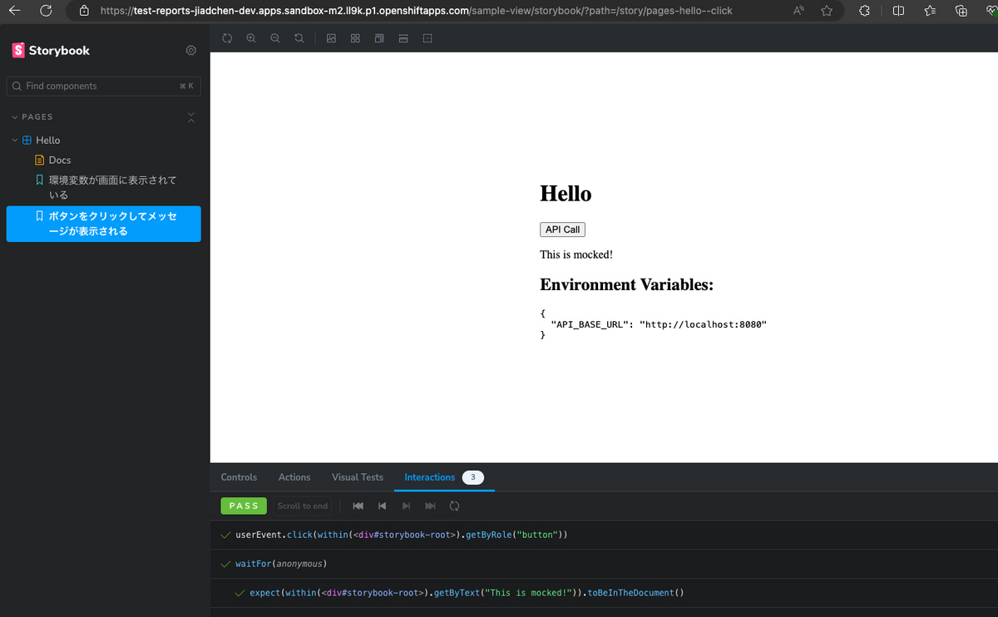The image size is (998, 617).
Task: Enable the measure tool
Action: (x=403, y=38)
